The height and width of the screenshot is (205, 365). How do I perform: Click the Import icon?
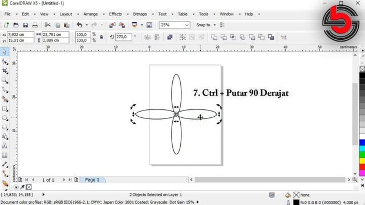[112, 25]
